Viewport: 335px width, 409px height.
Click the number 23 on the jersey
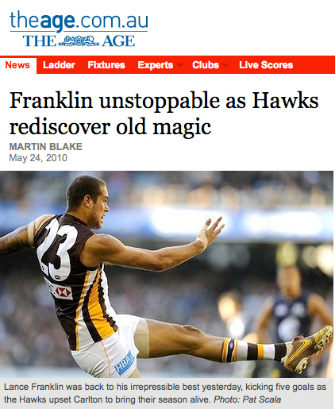point(57,247)
